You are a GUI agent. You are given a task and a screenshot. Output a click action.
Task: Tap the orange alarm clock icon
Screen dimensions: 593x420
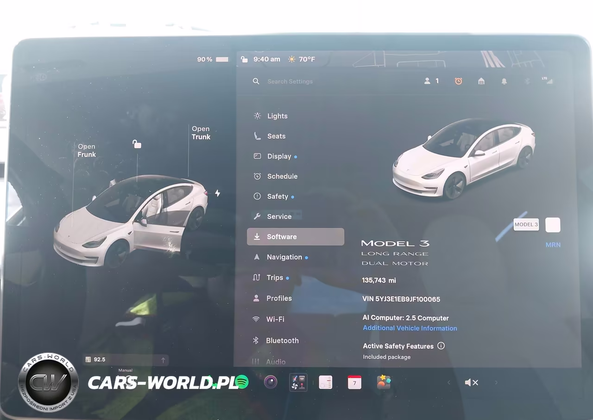click(x=458, y=81)
